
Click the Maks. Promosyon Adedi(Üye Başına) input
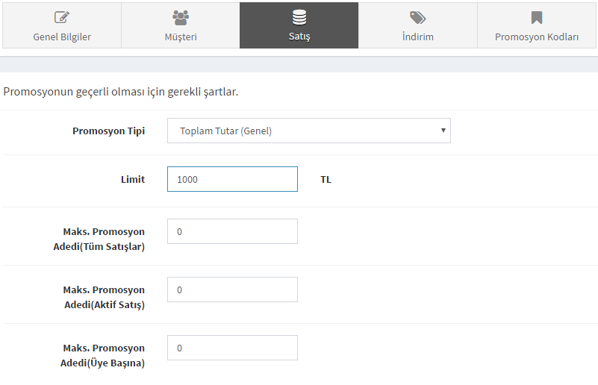pyautogui.click(x=232, y=348)
